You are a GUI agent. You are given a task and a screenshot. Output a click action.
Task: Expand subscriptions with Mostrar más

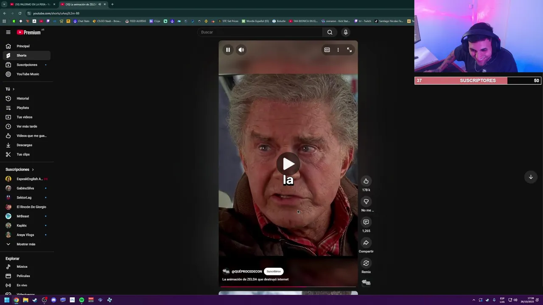point(27,244)
